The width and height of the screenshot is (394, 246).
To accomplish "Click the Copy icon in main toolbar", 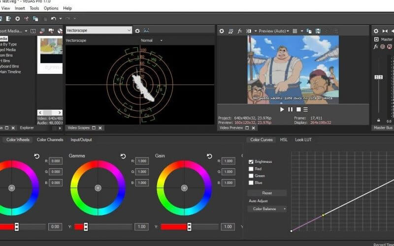I will [x=35, y=19].
